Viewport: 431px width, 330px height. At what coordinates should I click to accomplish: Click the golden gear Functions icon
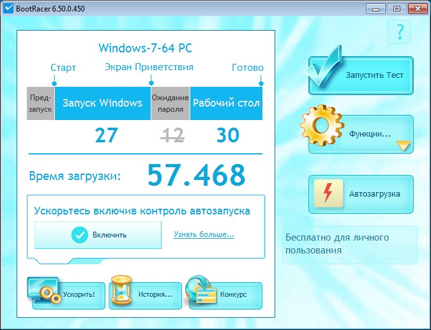(322, 125)
